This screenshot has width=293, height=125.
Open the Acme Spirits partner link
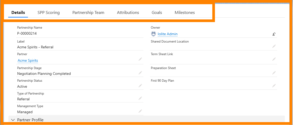28,60
